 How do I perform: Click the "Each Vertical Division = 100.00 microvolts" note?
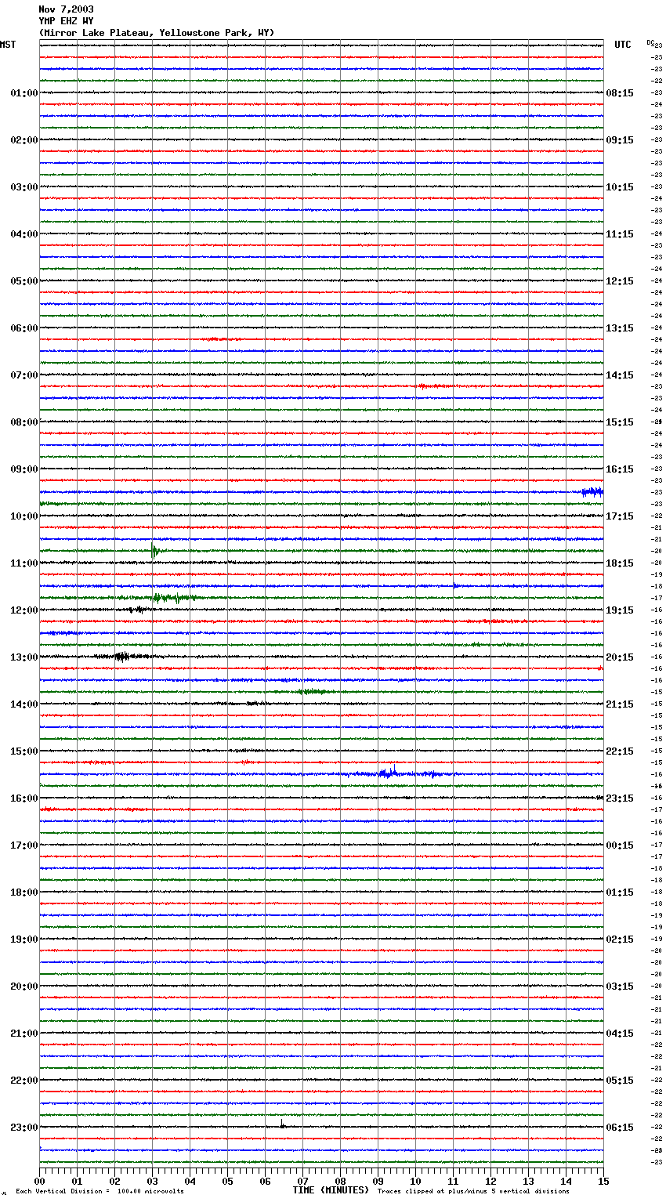click(100, 1192)
